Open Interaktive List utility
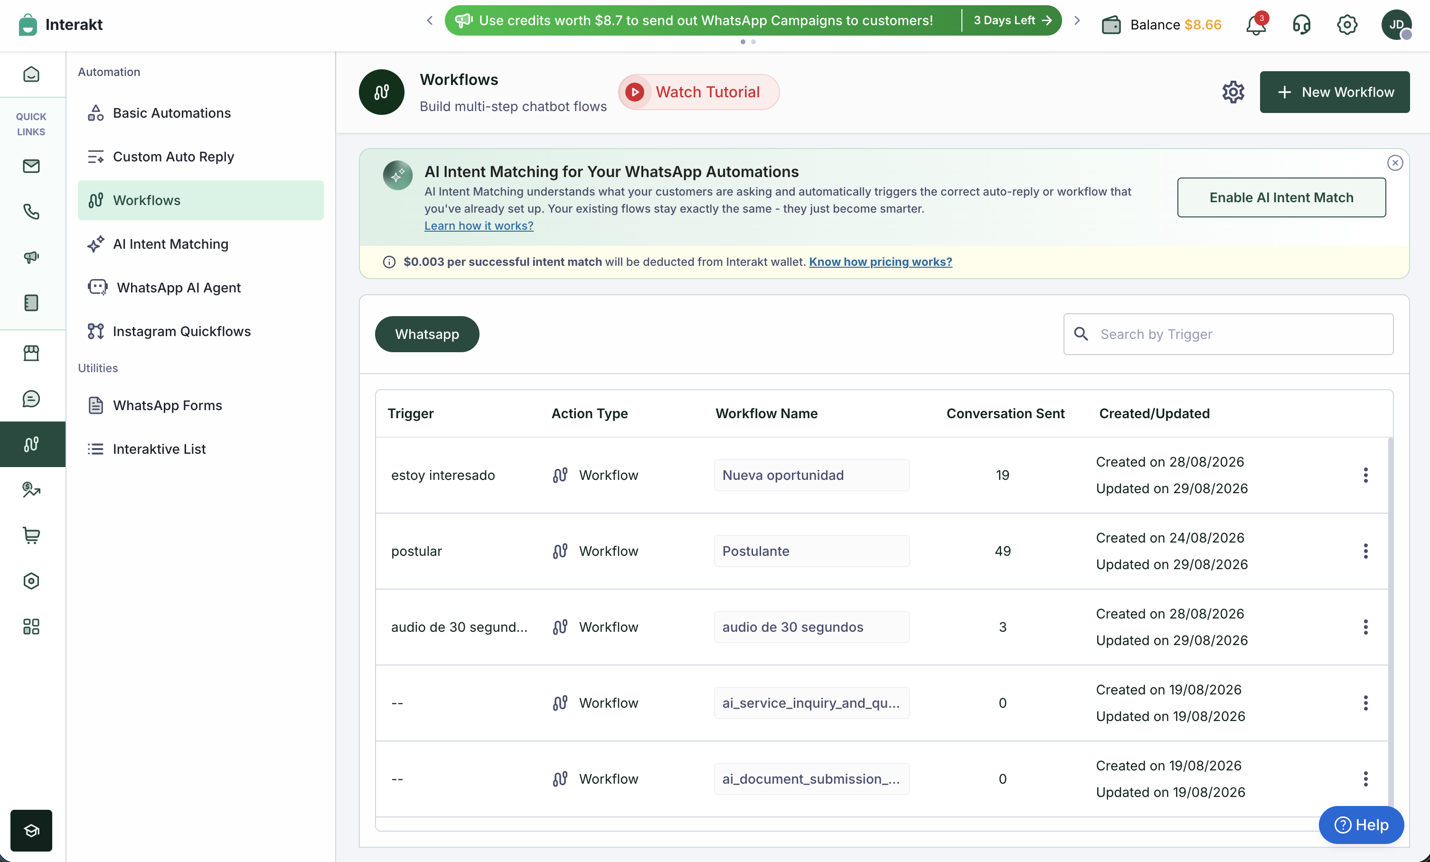 pos(201,449)
